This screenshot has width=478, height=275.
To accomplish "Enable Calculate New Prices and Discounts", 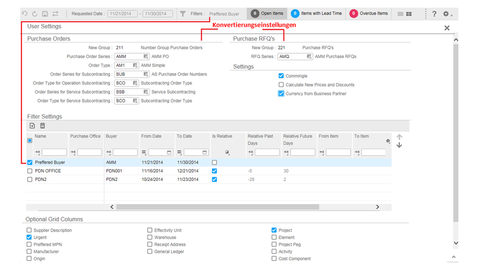I will pyautogui.click(x=281, y=85).
